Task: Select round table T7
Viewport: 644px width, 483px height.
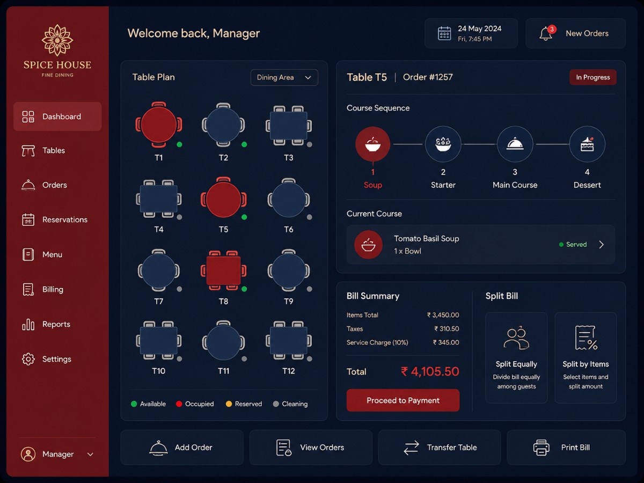Action: point(159,270)
